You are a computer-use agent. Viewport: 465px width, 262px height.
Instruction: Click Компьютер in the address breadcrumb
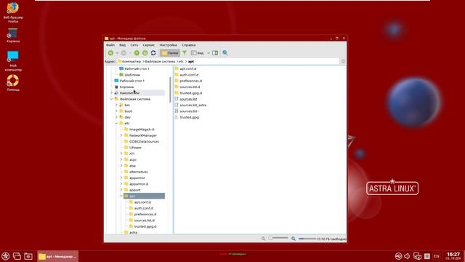[x=132, y=61]
